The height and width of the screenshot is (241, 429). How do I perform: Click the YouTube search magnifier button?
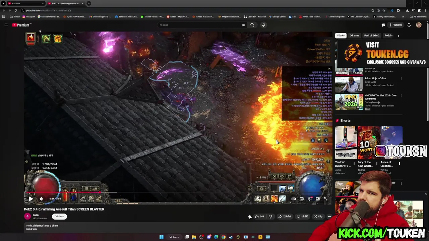[252, 25]
